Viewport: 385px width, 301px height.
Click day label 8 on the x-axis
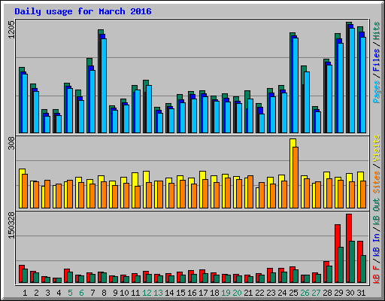click(104, 293)
